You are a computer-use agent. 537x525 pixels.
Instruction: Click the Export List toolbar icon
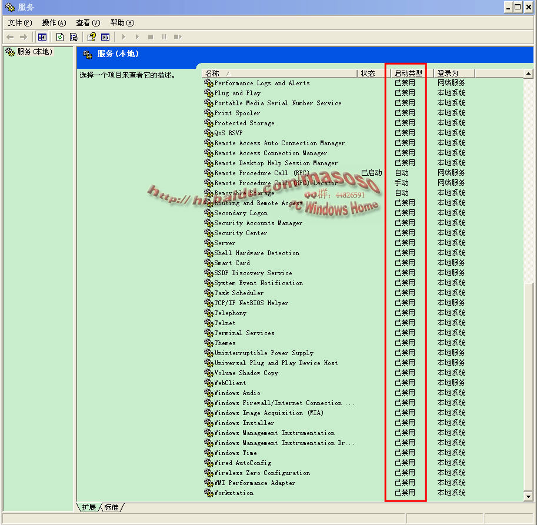point(74,37)
